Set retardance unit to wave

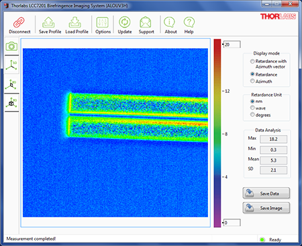[x=252, y=108]
